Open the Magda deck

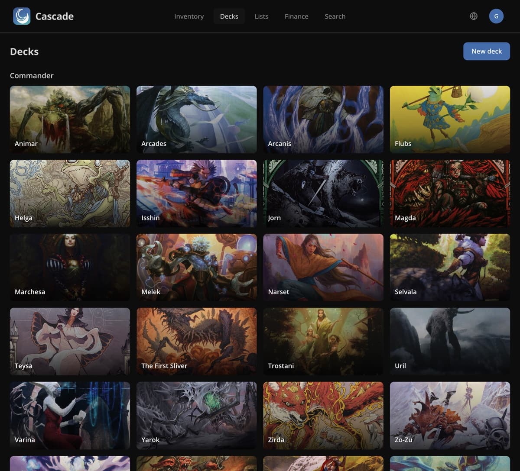tap(450, 193)
